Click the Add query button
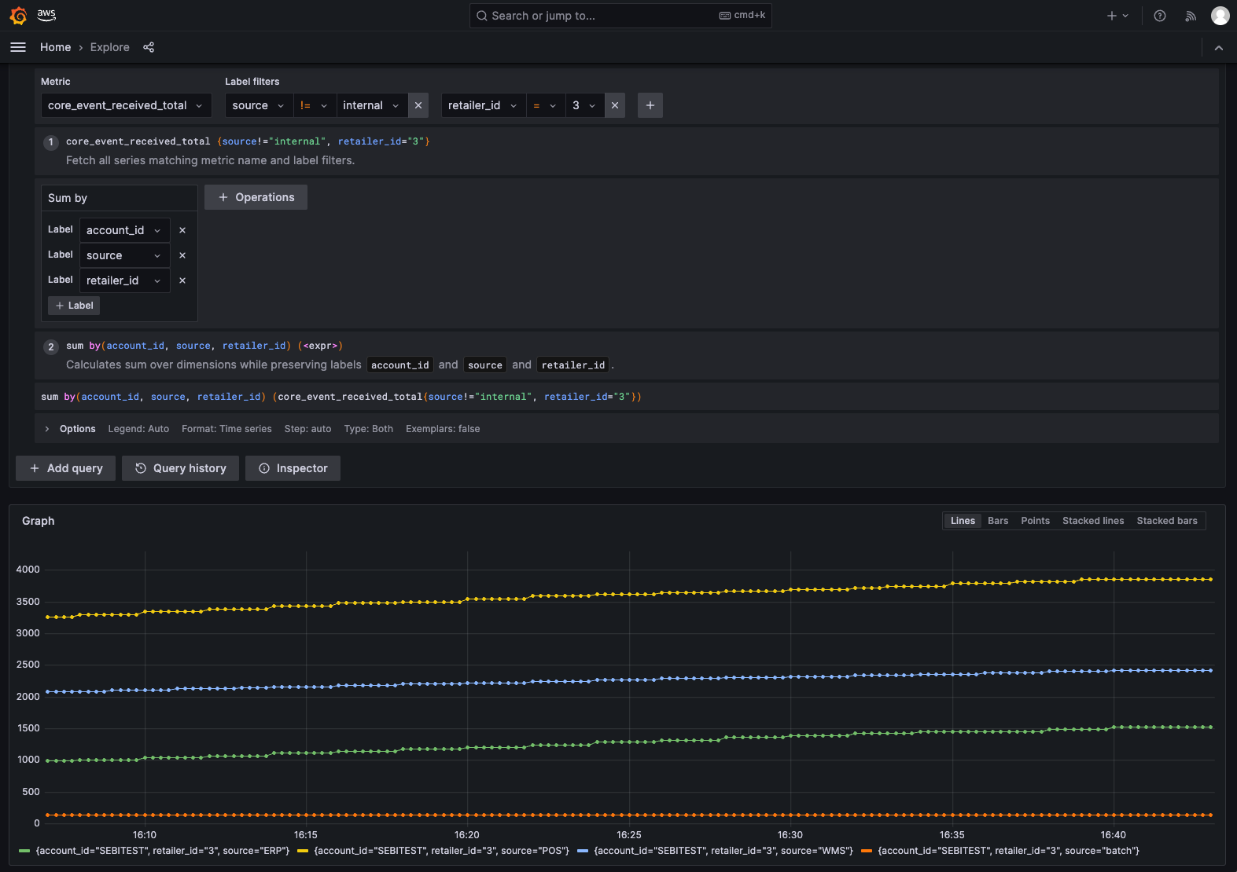1237x872 pixels. (65, 468)
